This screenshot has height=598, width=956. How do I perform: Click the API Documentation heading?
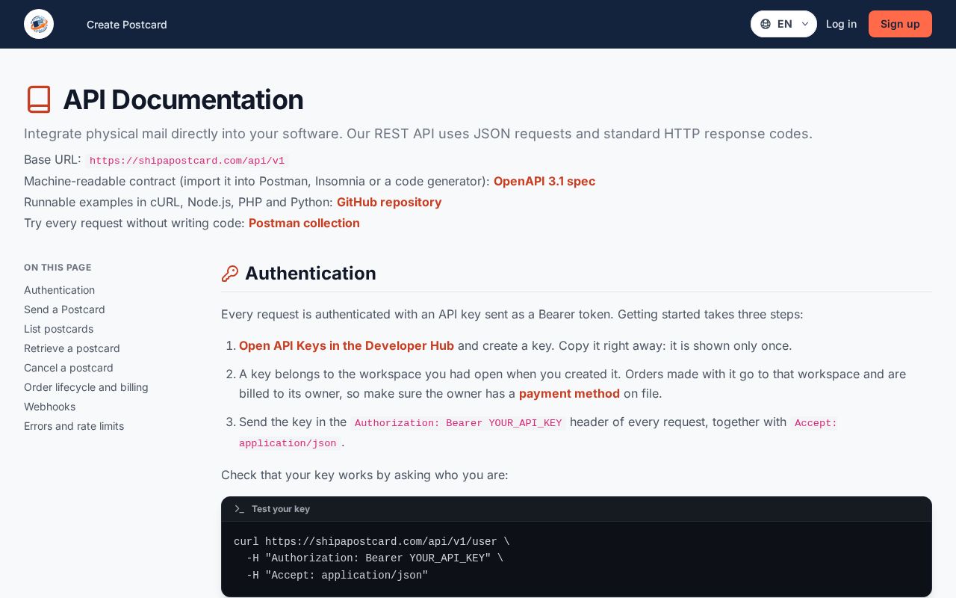coord(183,99)
